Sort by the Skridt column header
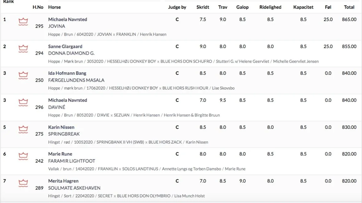The image size is (362, 203). coord(203,7)
